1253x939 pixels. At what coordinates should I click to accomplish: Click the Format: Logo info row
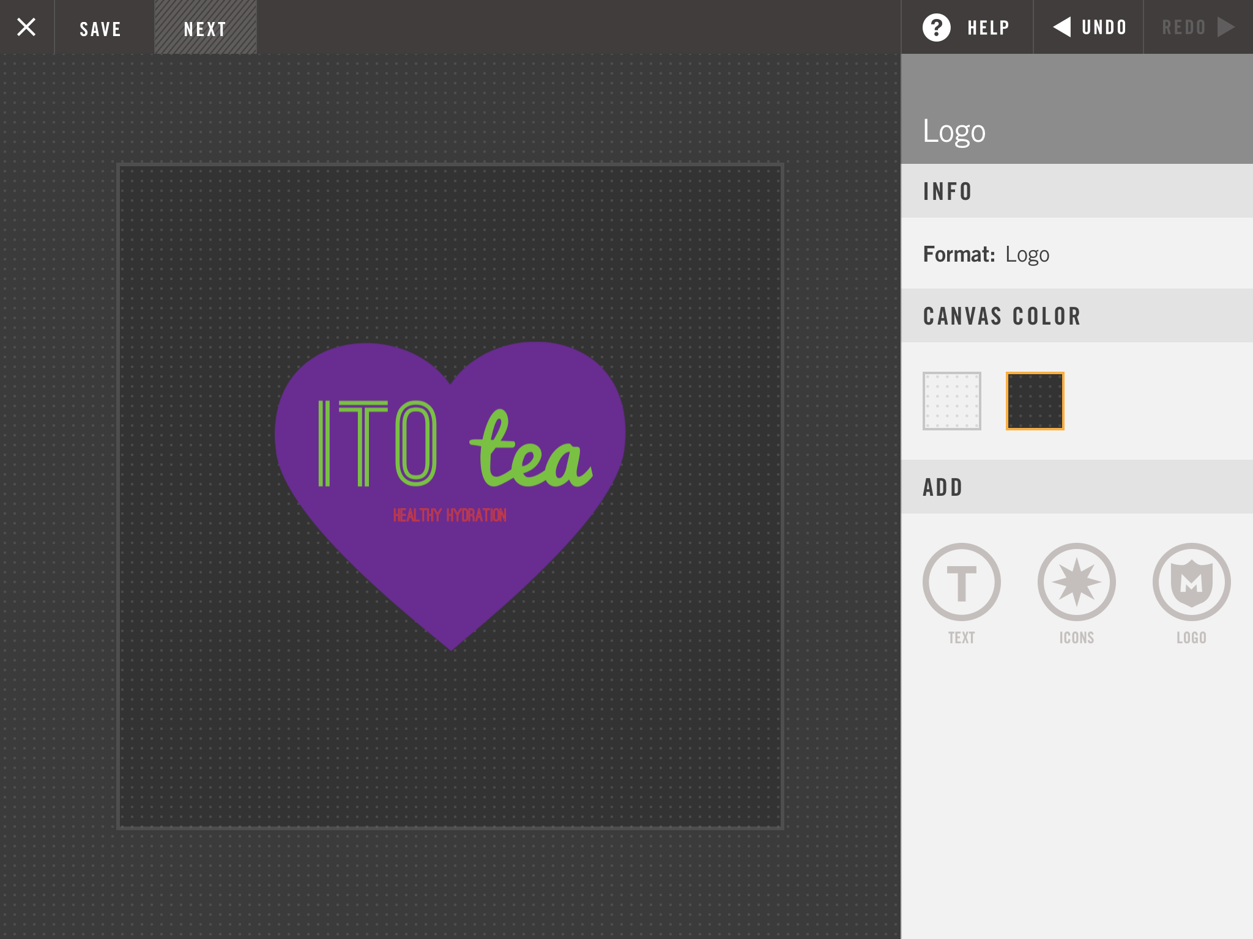(986, 254)
